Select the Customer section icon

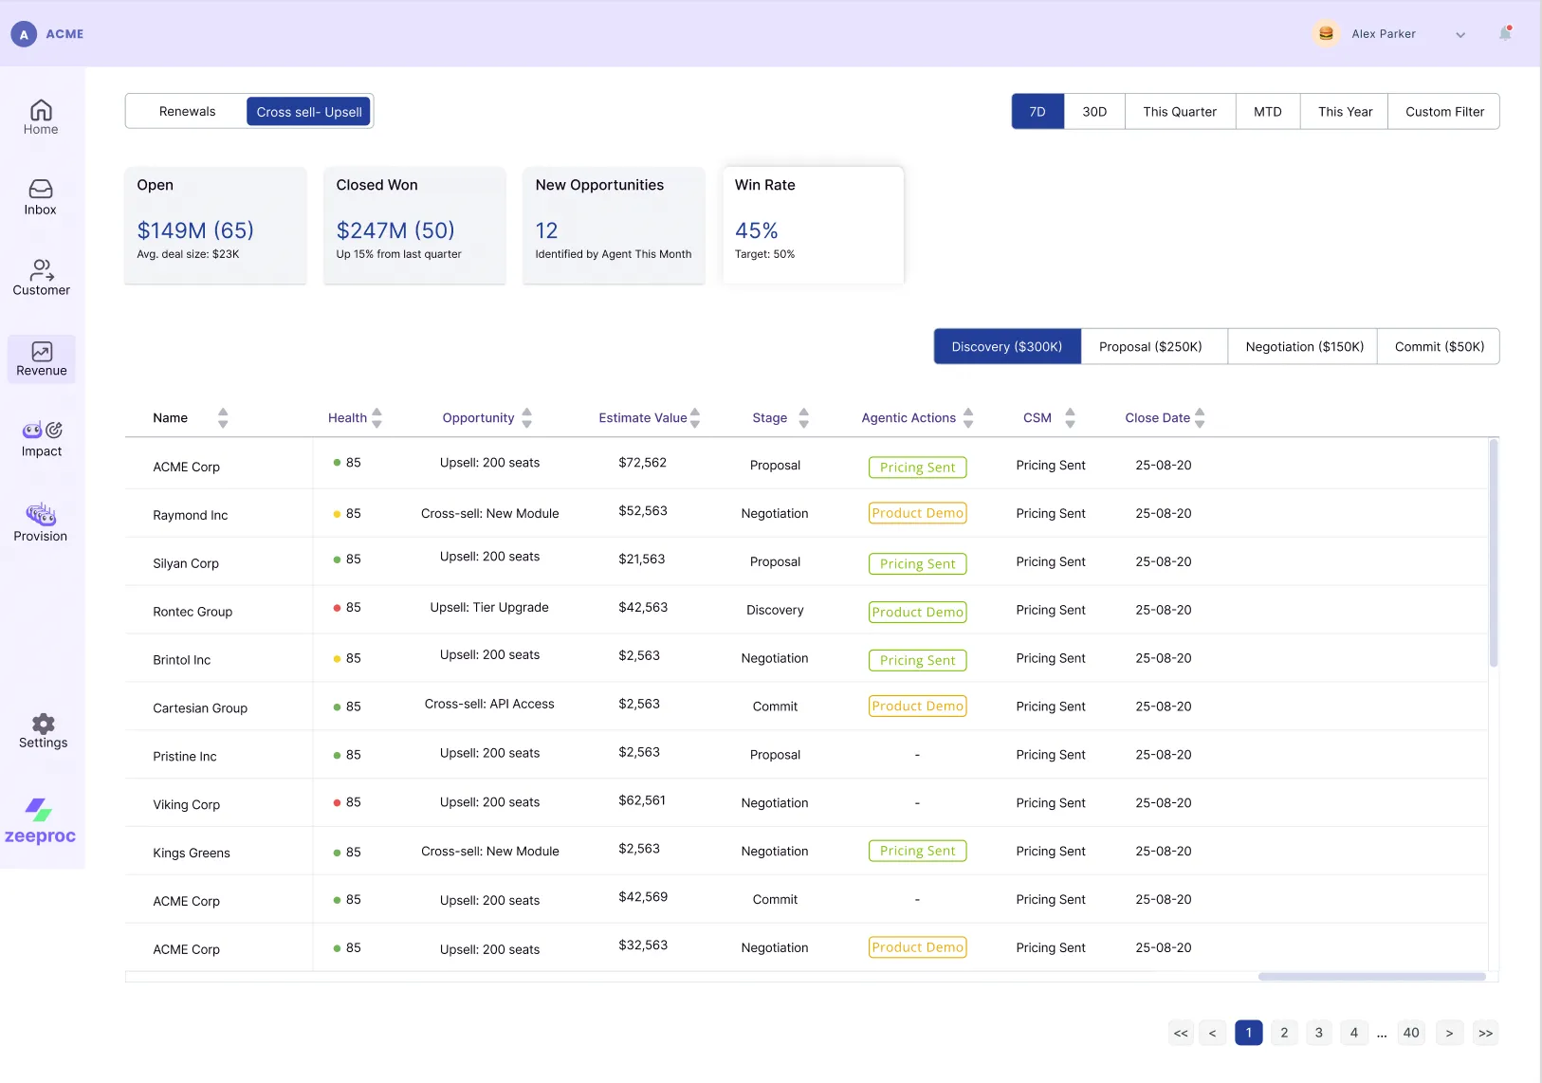click(40, 277)
